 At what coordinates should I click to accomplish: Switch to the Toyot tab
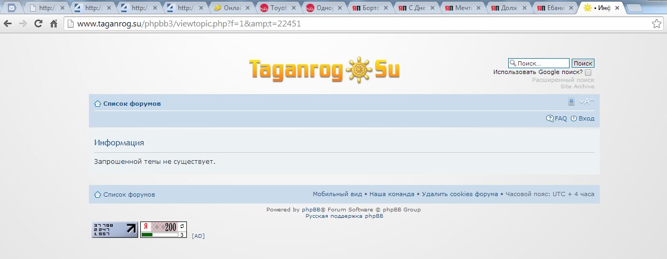[278, 8]
